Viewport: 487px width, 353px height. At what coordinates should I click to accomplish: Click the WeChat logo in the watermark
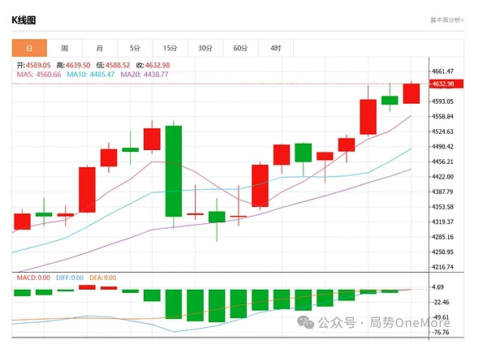pos(308,323)
